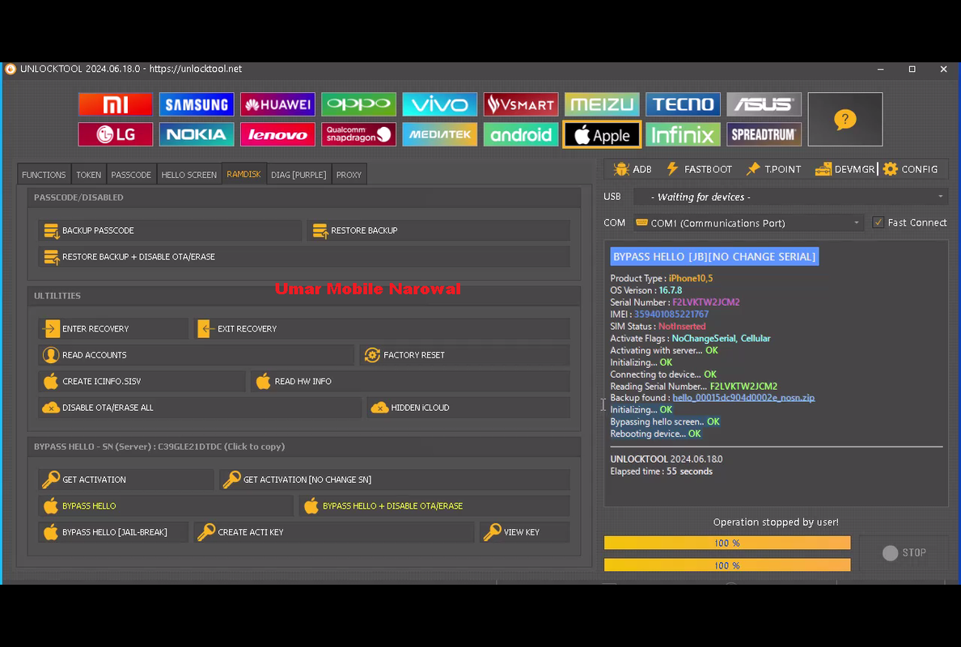Click DISABLE OTA/ERASE ALL button
This screenshot has width=961, height=647.
pyautogui.click(x=200, y=408)
